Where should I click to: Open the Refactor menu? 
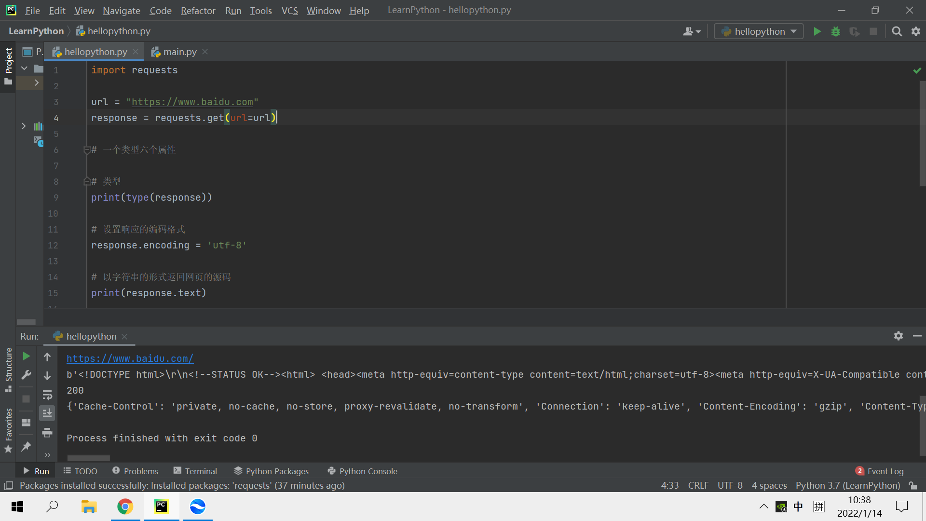coord(198,10)
